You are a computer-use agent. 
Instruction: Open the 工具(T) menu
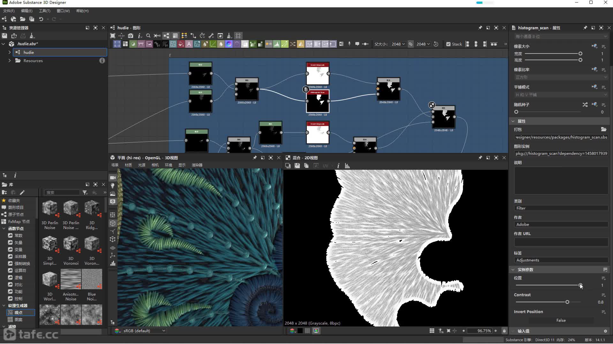click(44, 11)
